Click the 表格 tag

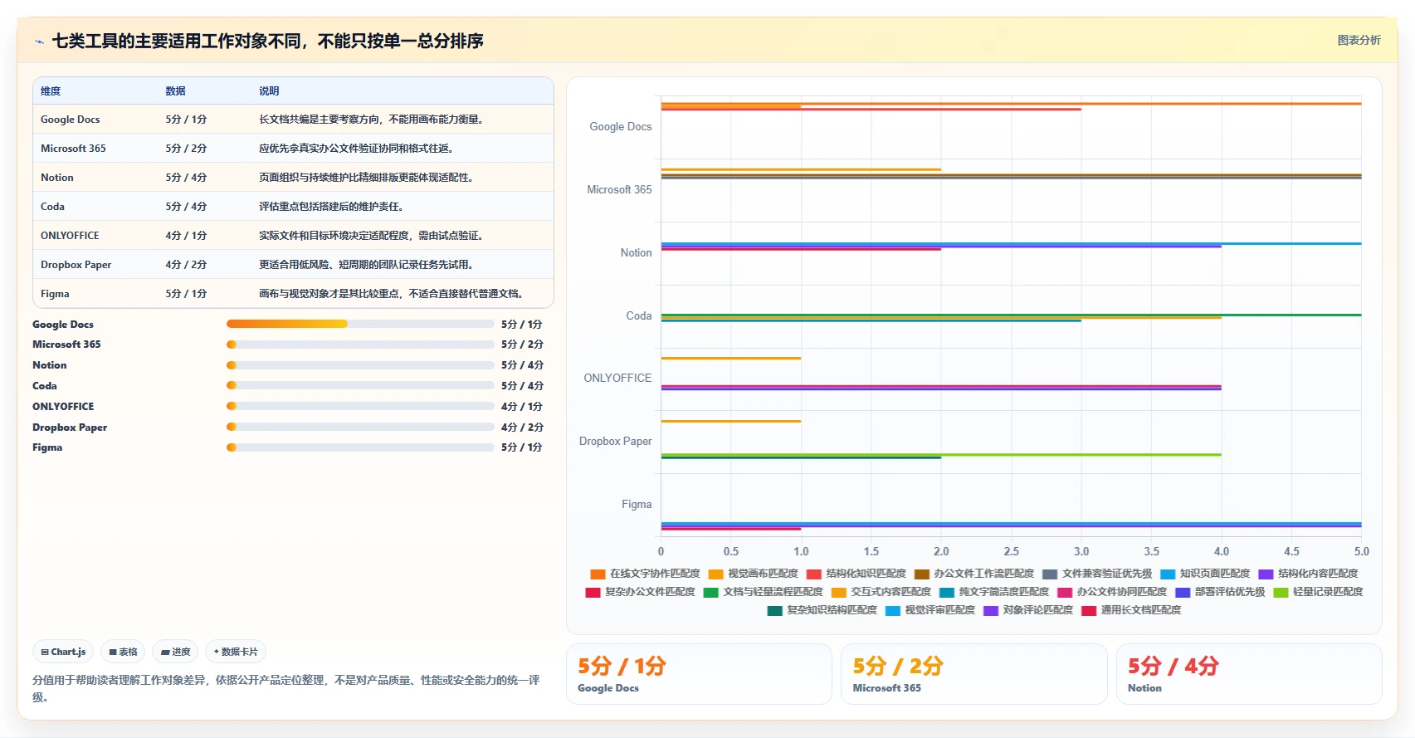(x=123, y=652)
